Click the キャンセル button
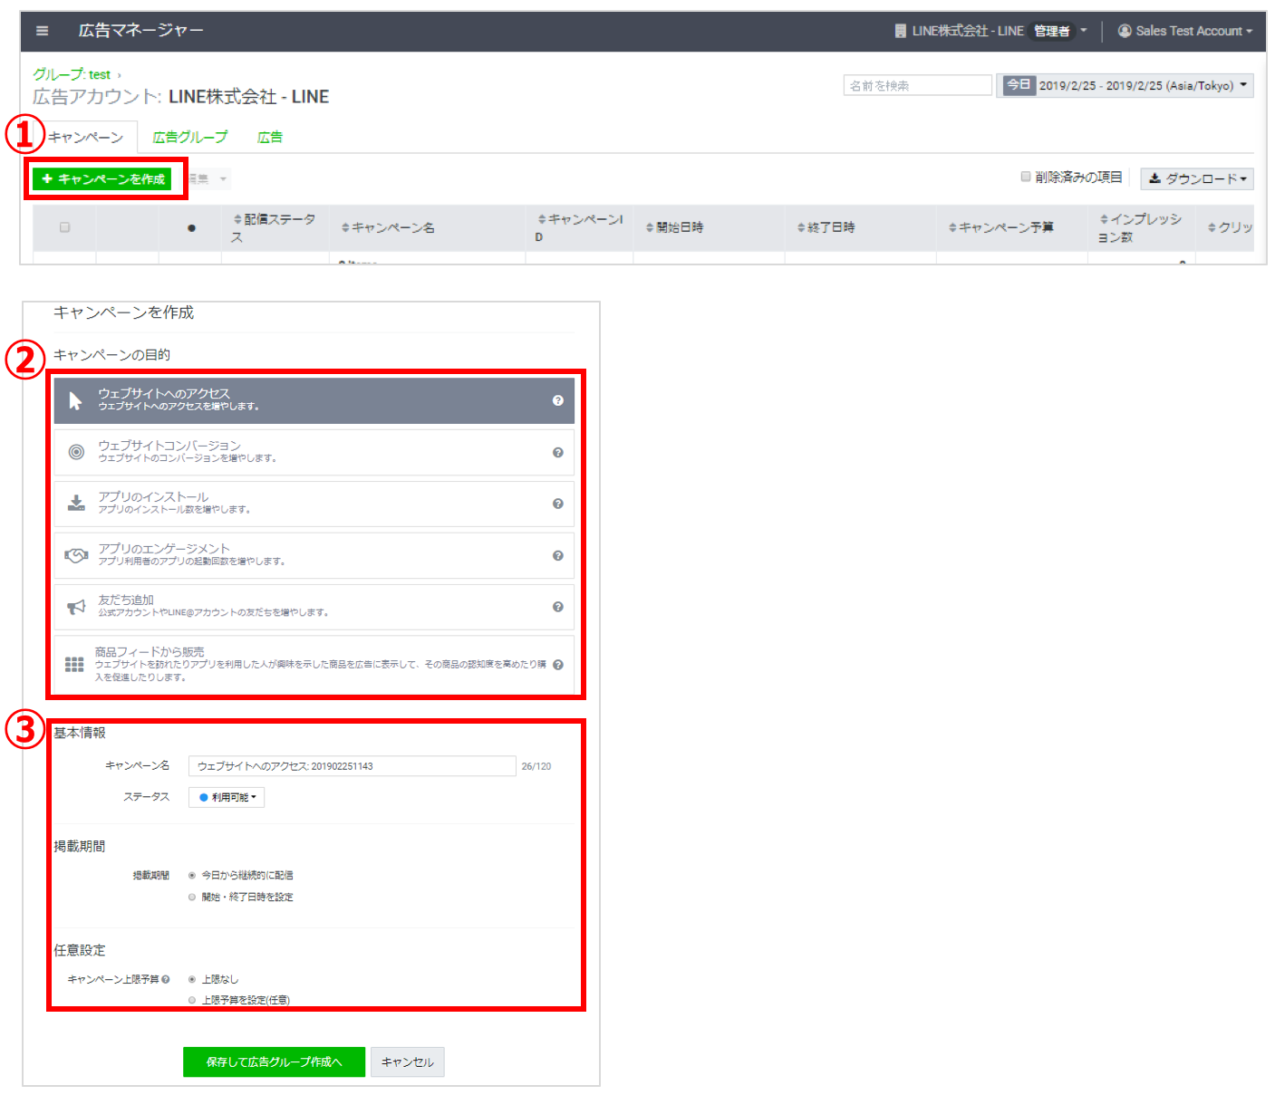 click(407, 1061)
